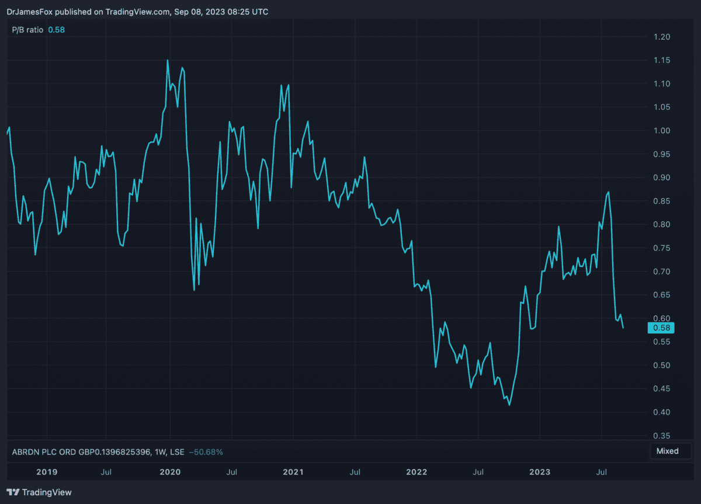701x504 pixels.
Task: Click the 2023 label on time axis
Action: click(x=540, y=472)
